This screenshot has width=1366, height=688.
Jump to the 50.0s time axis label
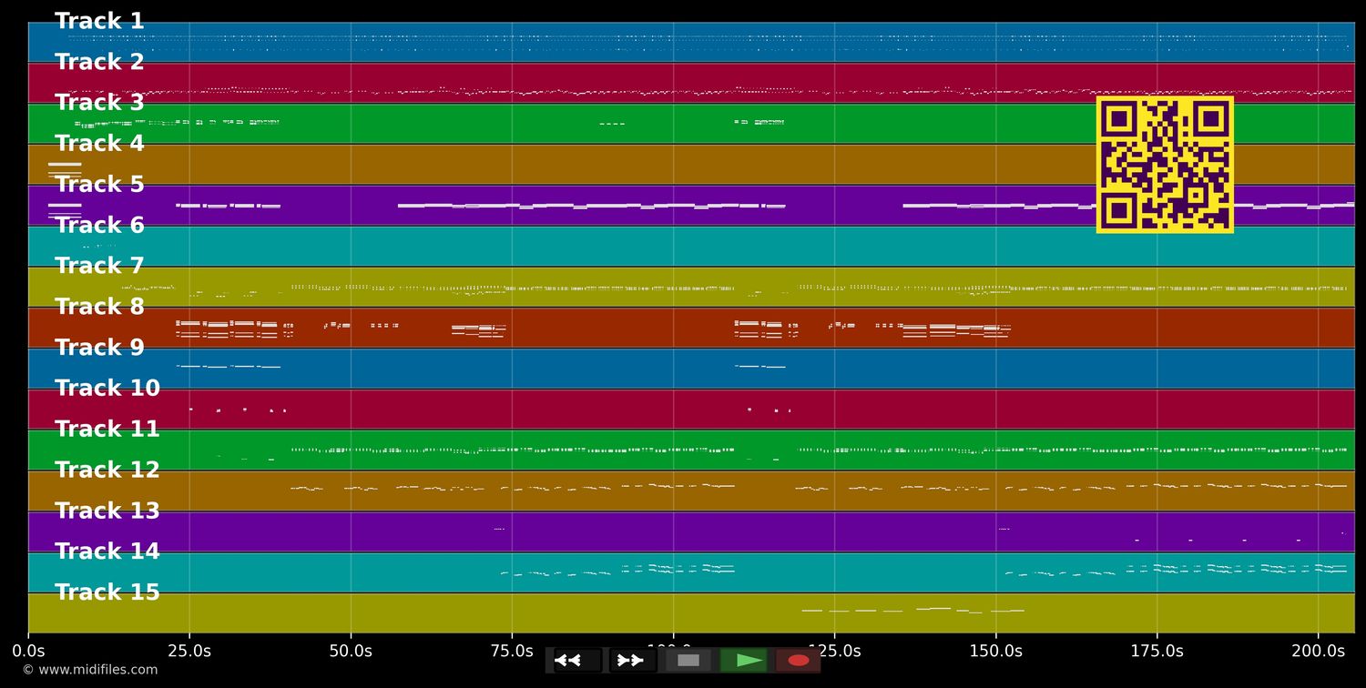point(351,652)
